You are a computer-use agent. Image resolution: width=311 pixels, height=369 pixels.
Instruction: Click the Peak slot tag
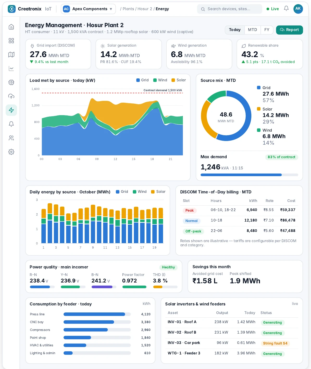(189, 211)
